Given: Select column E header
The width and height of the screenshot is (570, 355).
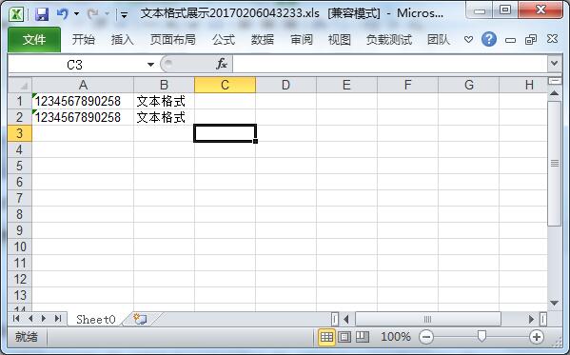Looking at the screenshot, I should (346, 85).
